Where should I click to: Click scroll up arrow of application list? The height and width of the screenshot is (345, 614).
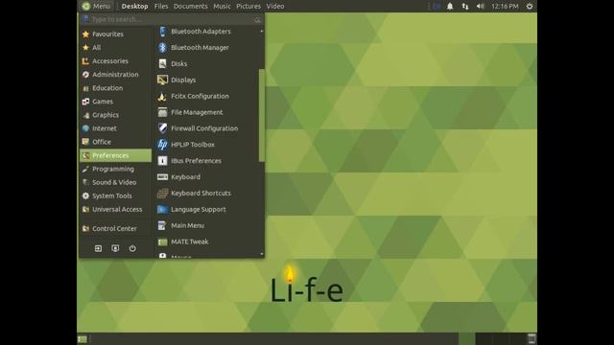tap(262, 31)
